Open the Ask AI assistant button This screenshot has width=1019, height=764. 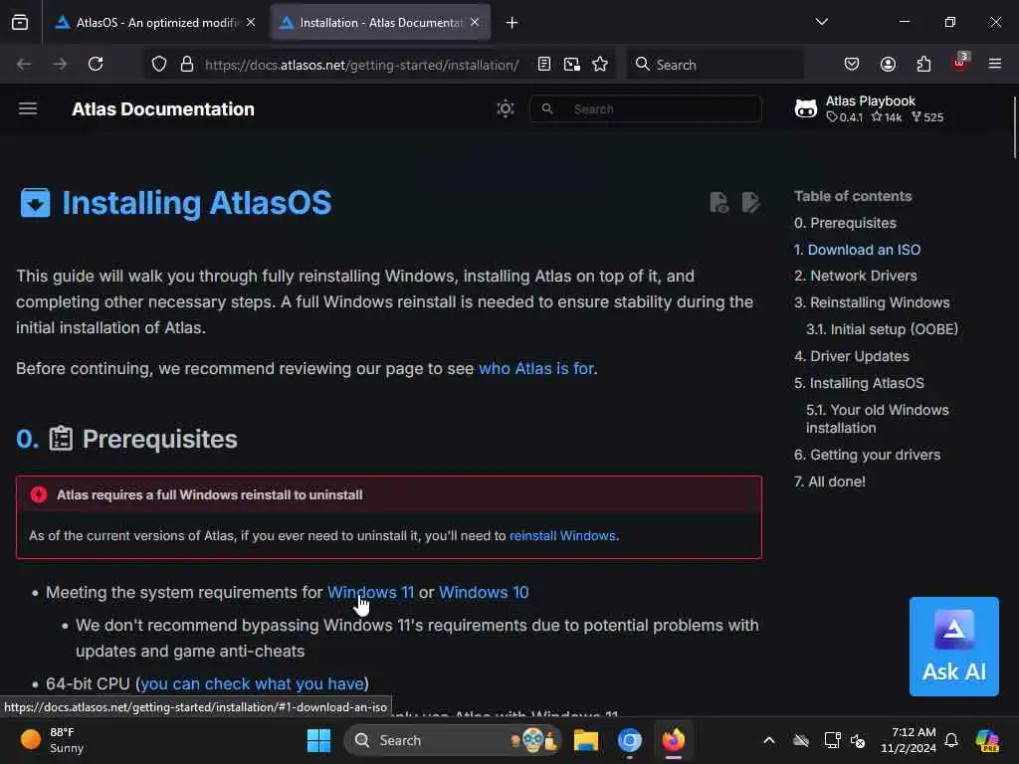(x=953, y=647)
